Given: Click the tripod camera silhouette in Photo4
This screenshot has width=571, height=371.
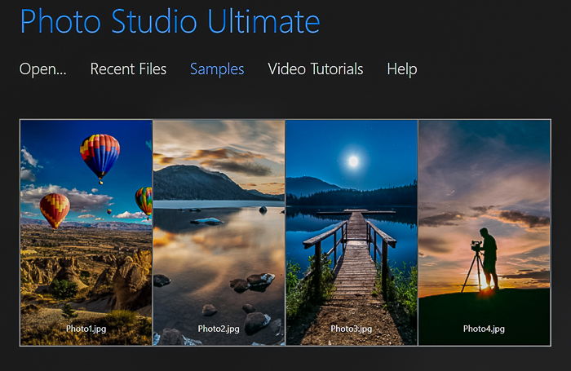Looking at the screenshot, I should click(476, 266).
